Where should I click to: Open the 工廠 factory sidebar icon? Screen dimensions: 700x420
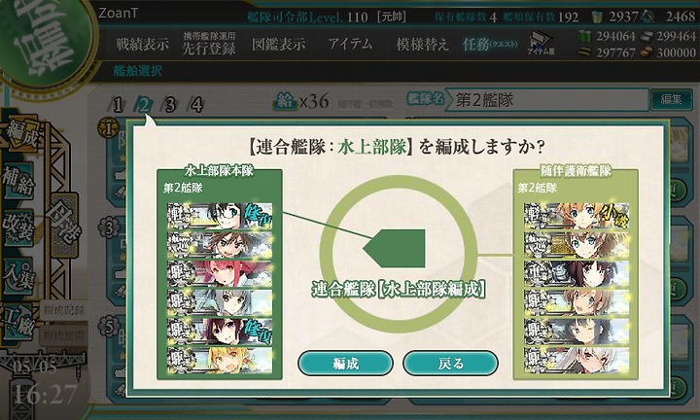tap(18, 322)
